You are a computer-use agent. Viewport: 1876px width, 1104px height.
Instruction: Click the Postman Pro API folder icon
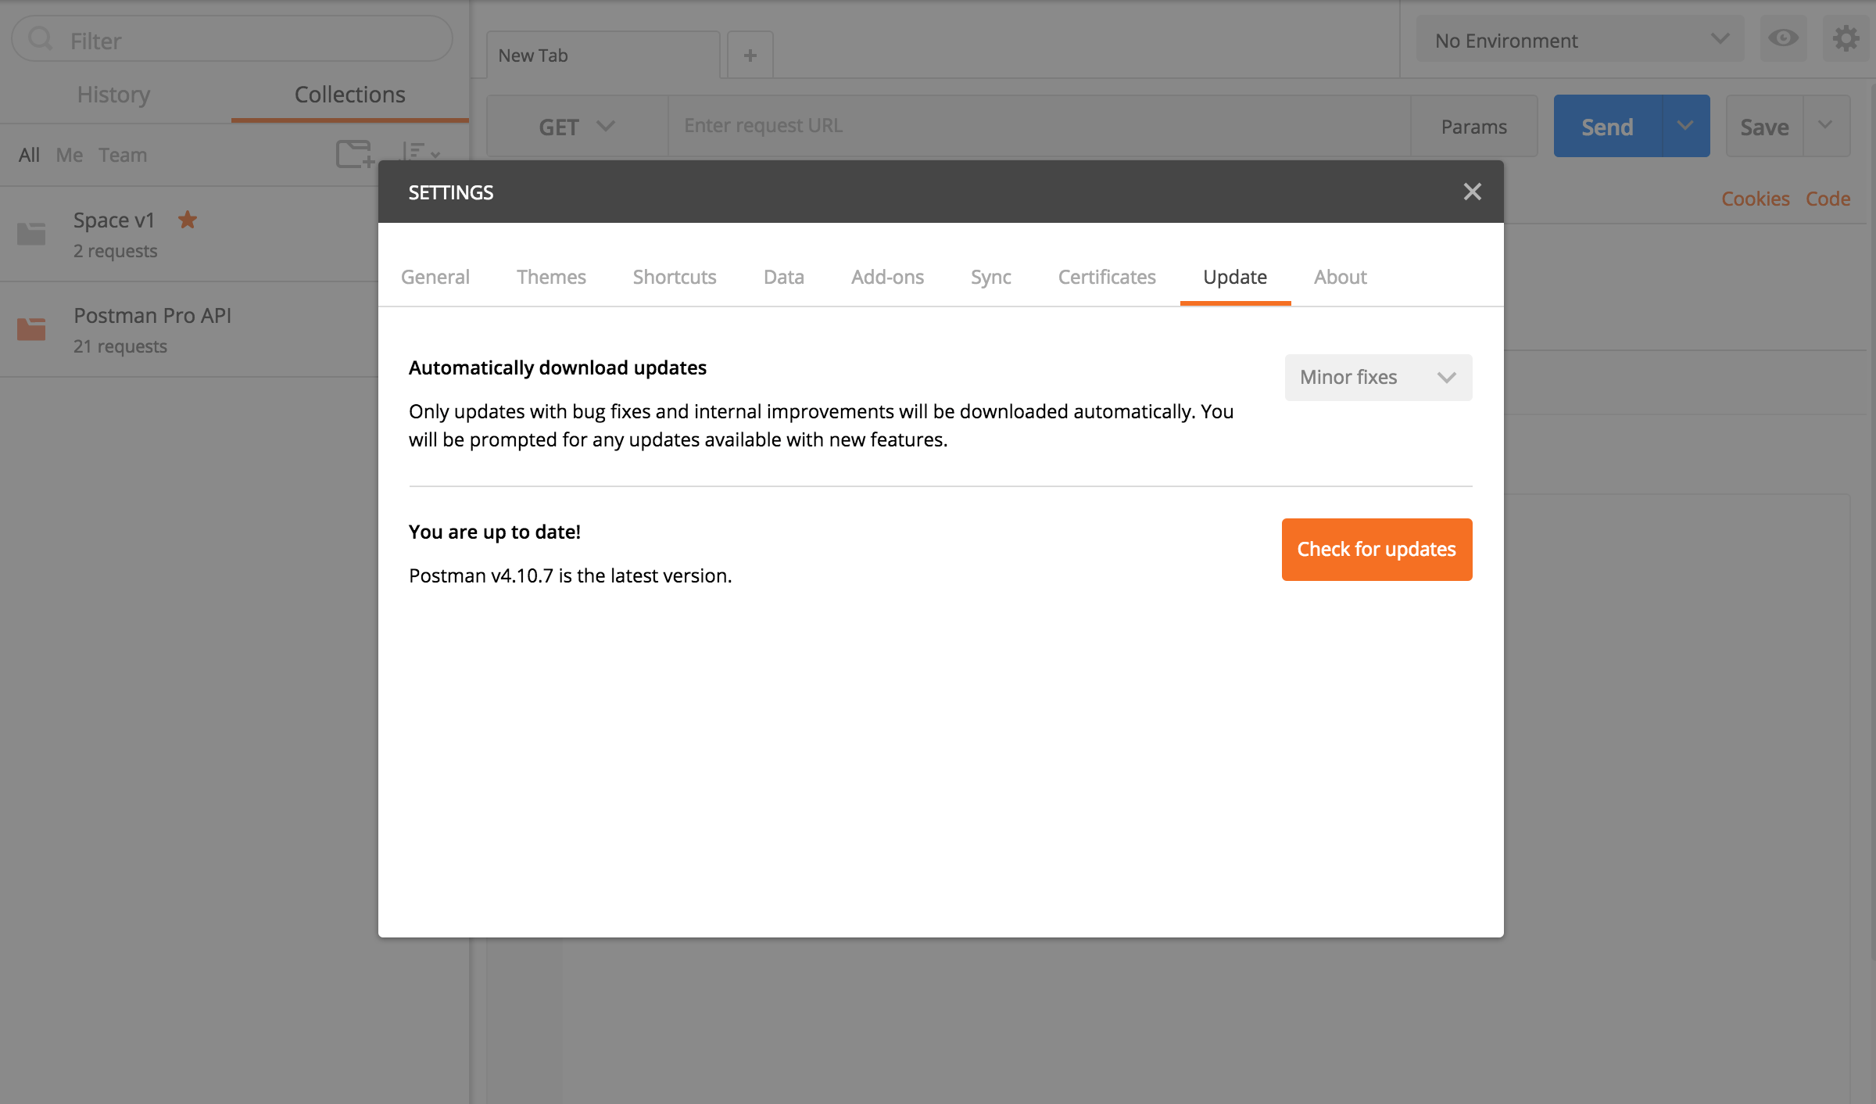click(31, 329)
